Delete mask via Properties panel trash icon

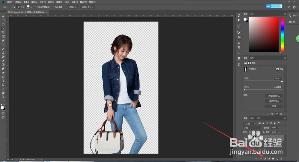(x=281, y=114)
